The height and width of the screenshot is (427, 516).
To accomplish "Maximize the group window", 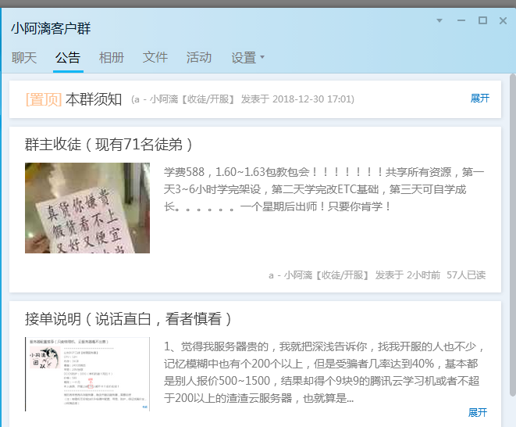I will click(482, 20).
